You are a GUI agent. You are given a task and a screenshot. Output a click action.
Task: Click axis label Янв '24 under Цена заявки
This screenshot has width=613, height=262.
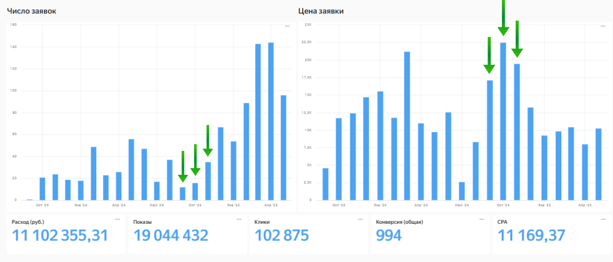pyautogui.click(x=380, y=205)
